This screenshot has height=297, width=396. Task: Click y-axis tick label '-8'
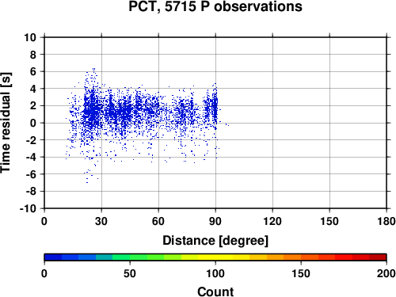click(31, 192)
